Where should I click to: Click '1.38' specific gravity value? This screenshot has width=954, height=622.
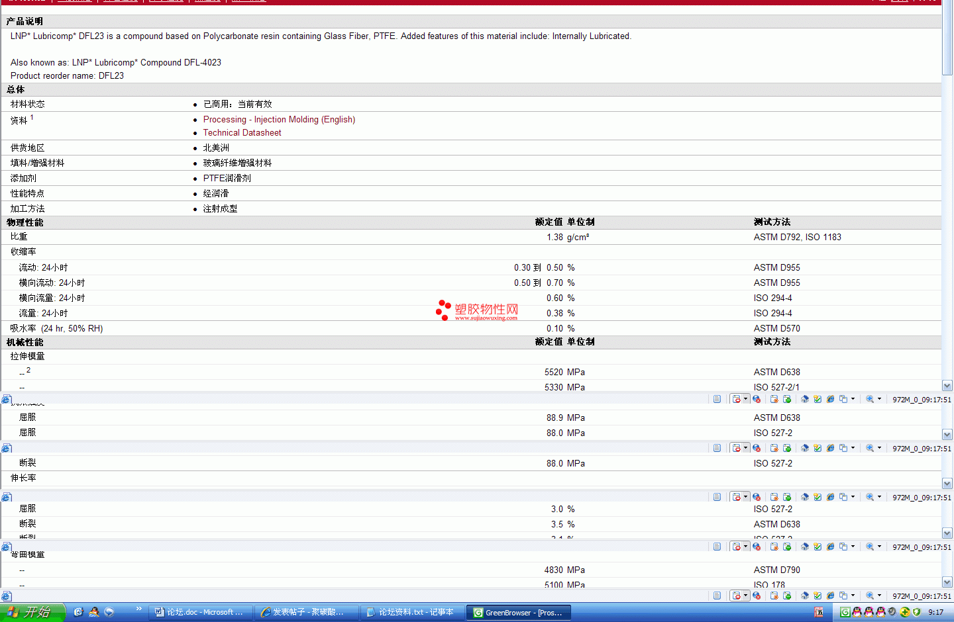pos(555,237)
